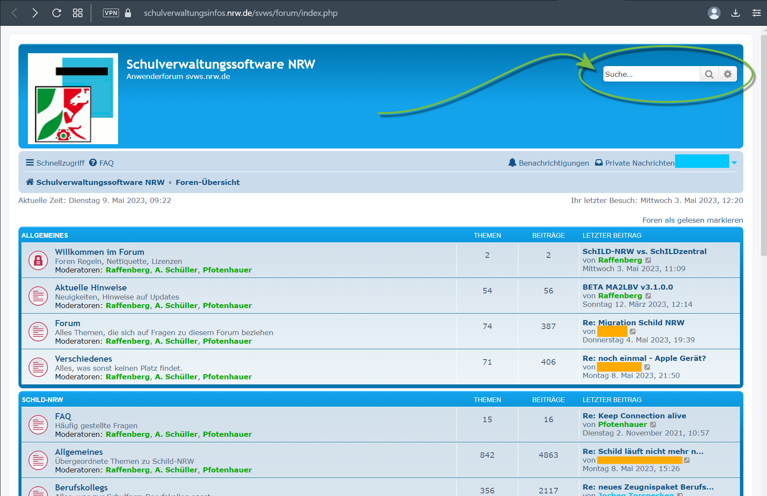Open the Forum forum link

[x=67, y=324]
